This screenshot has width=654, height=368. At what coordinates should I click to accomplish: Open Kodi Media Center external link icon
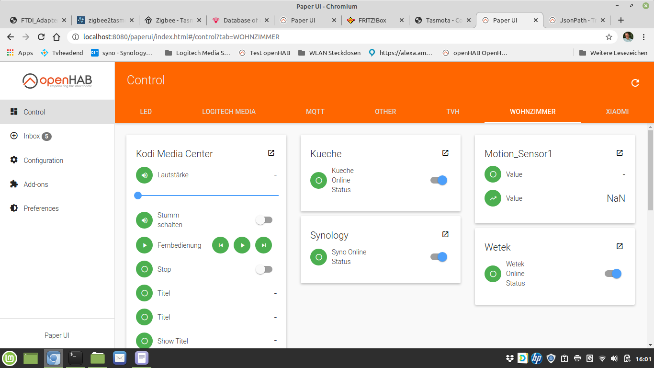271,153
